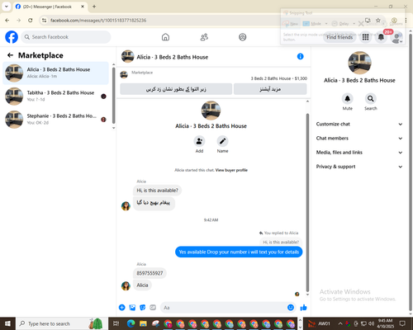Click the large listing photo in right panel
413x330 pixels.
click(359, 63)
